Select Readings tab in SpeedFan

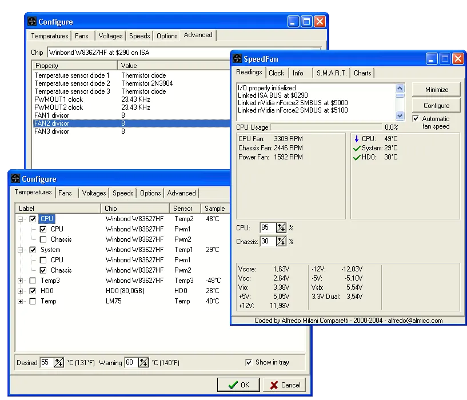[x=249, y=72]
